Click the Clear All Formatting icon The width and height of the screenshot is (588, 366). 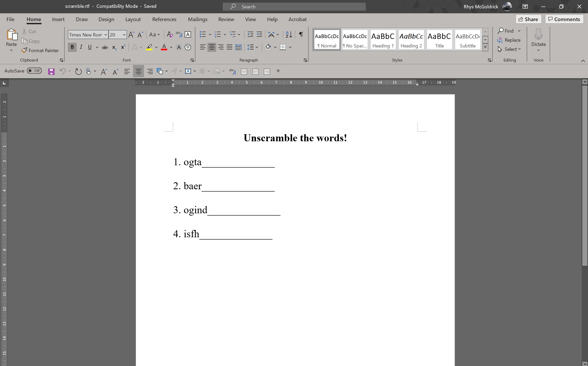[x=170, y=34]
